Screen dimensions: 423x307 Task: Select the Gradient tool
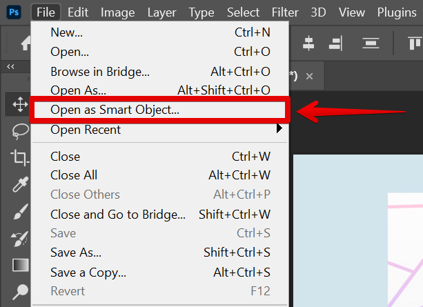[19, 265]
